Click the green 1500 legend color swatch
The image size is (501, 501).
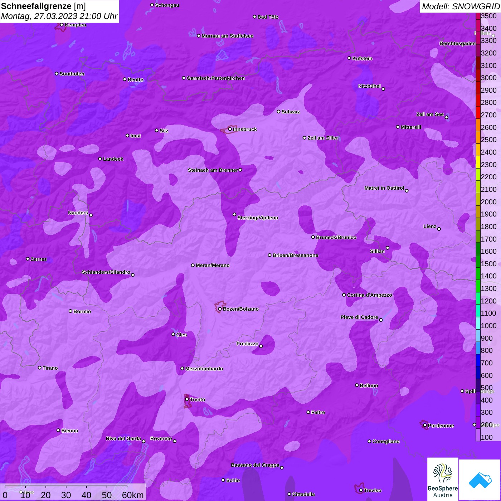[x=478, y=261]
